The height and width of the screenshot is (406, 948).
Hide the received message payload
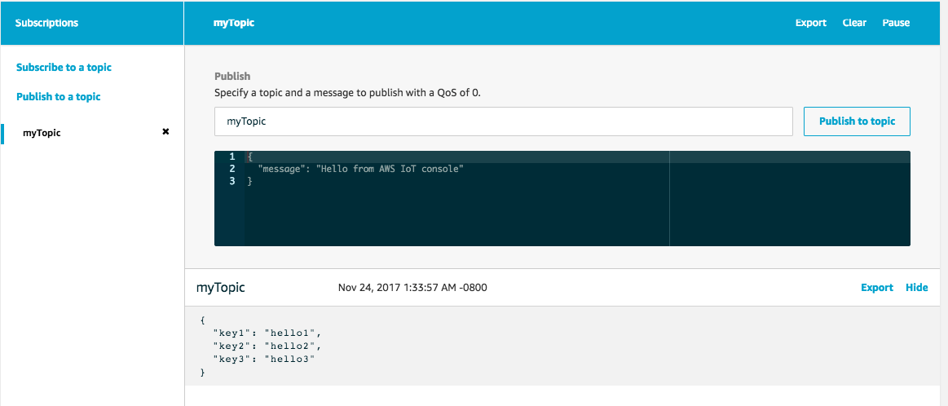click(x=916, y=288)
